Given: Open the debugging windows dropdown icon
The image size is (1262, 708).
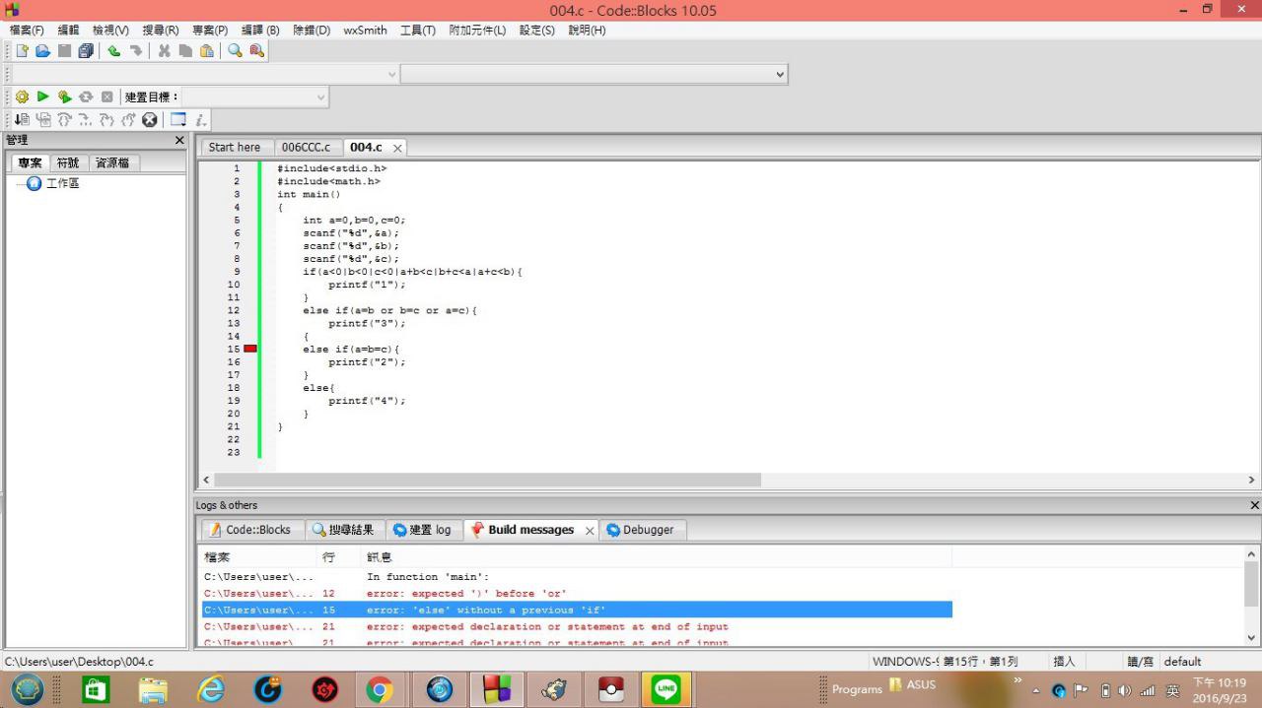Looking at the screenshot, I should point(178,120).
